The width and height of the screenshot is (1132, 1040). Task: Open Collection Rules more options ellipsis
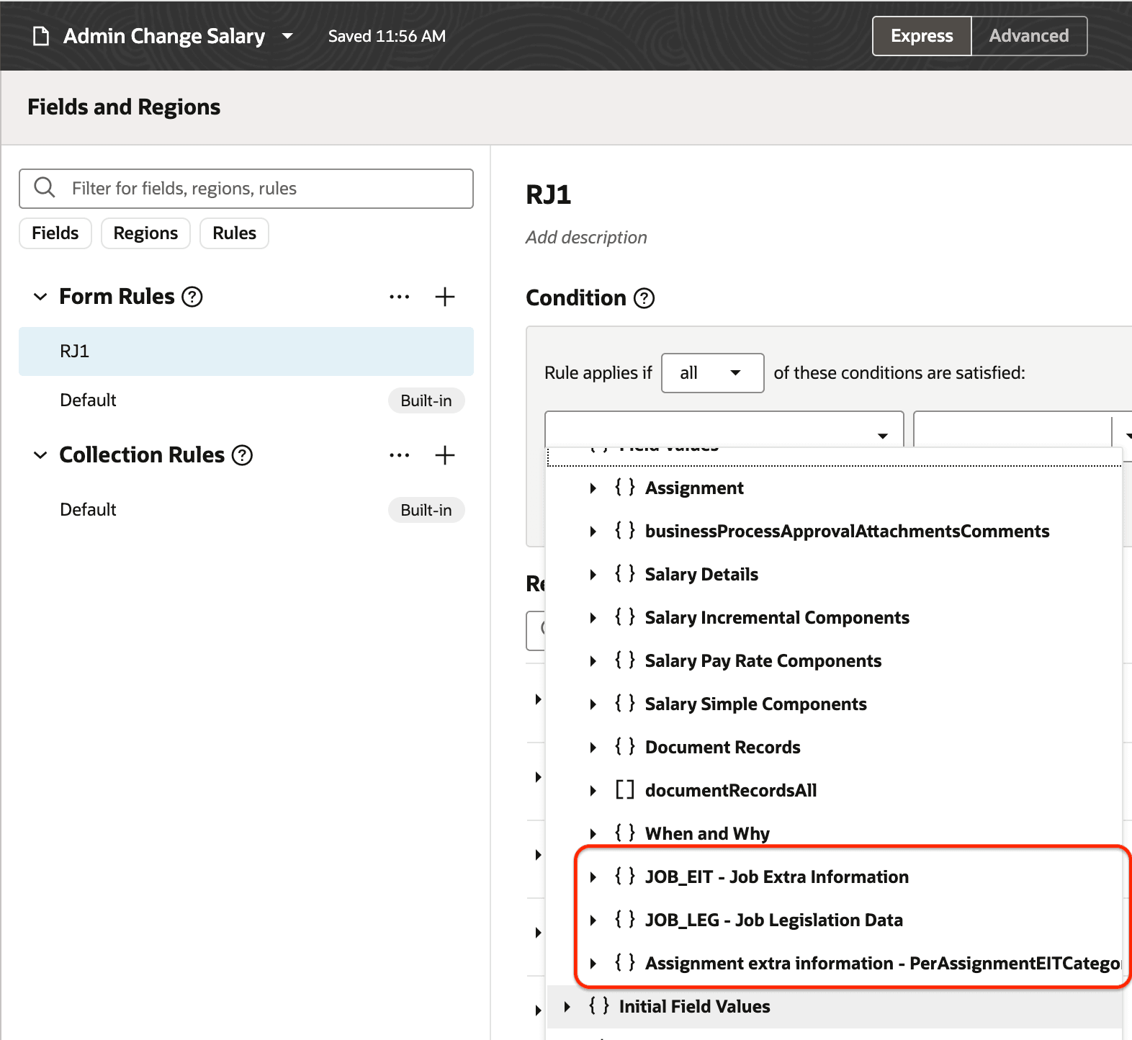click(x=399, y=455)
